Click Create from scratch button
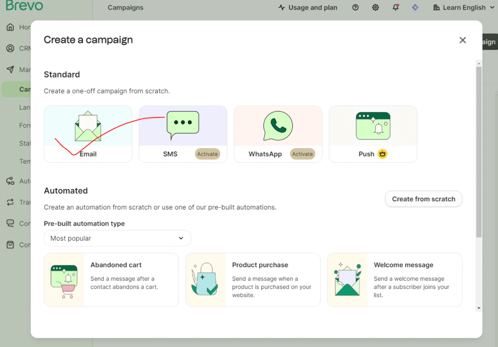498x347 pixels. 424,199
